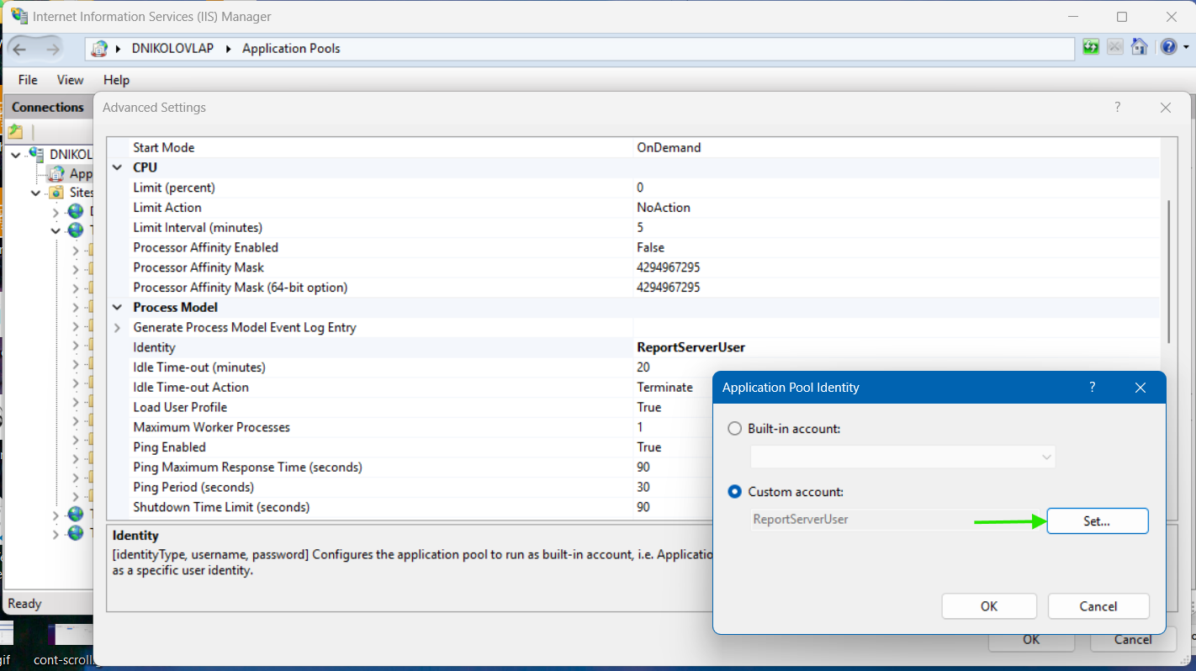Collapse the Sites tree node
Viewport: 1196px width, 671px height.
point(35,193)
